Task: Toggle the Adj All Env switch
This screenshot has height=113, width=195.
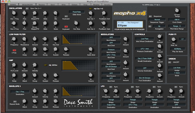Action: point(46,65)
